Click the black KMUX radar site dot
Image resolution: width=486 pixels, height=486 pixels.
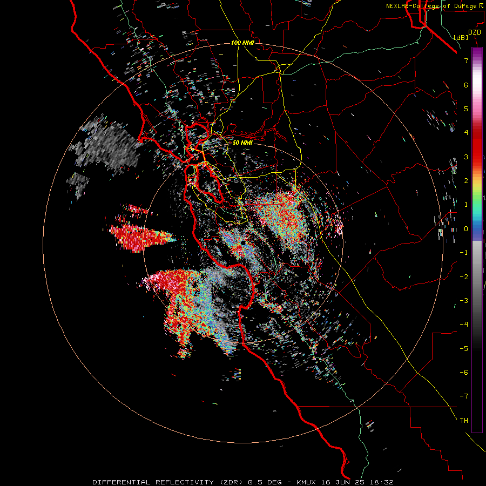click(244, 242)
